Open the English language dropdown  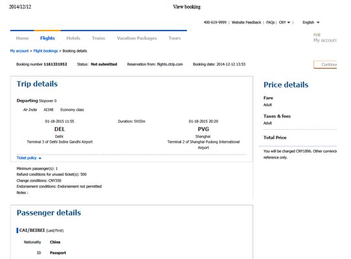311,22
